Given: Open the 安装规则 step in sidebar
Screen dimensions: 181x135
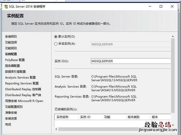Looking at the screenshot, I should [11, 36].
